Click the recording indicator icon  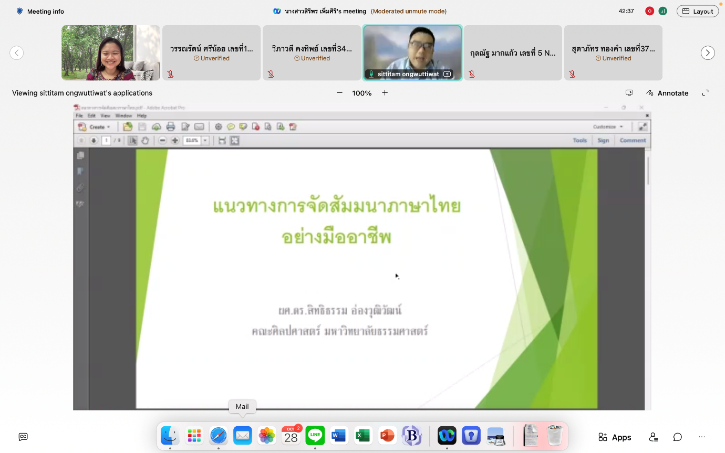click(x=649, y=11)
